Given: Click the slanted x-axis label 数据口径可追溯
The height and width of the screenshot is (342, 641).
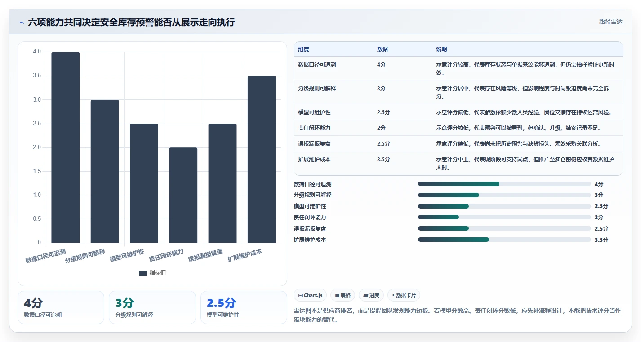Looking at the screenshot, I should (46, 255).
